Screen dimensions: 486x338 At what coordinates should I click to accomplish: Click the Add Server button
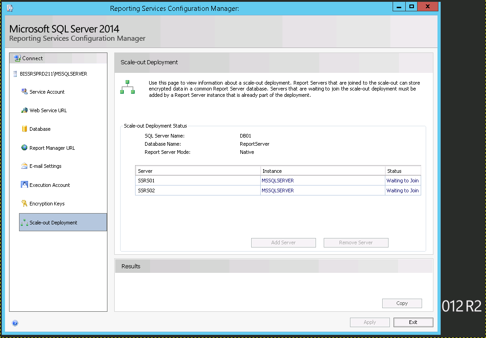(x=283, y=243)
